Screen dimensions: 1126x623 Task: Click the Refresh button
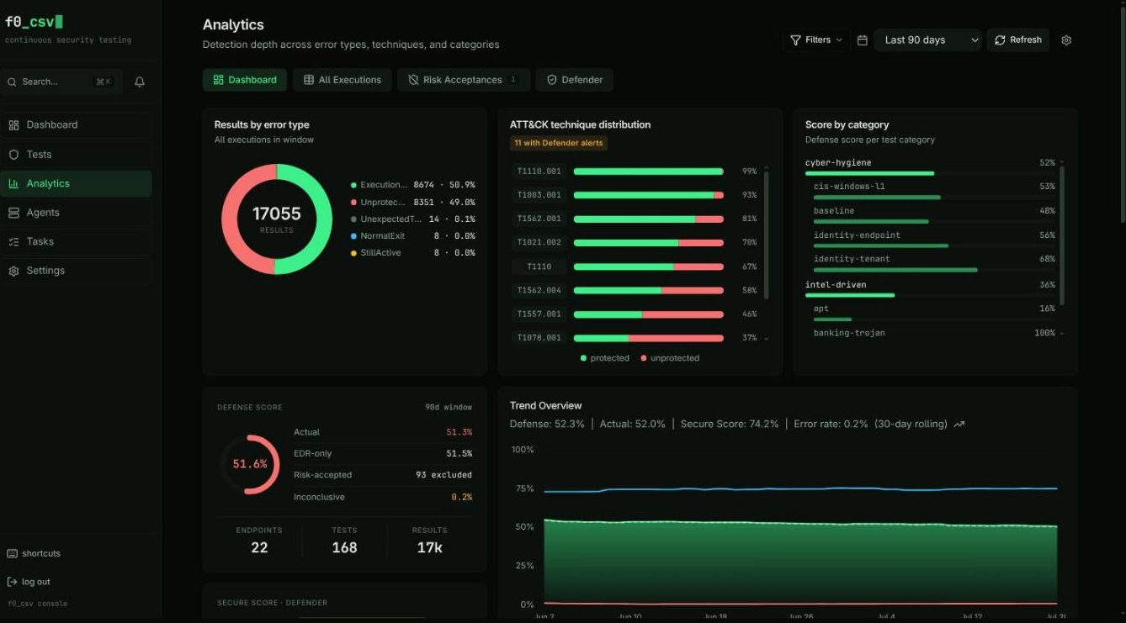1018,40
